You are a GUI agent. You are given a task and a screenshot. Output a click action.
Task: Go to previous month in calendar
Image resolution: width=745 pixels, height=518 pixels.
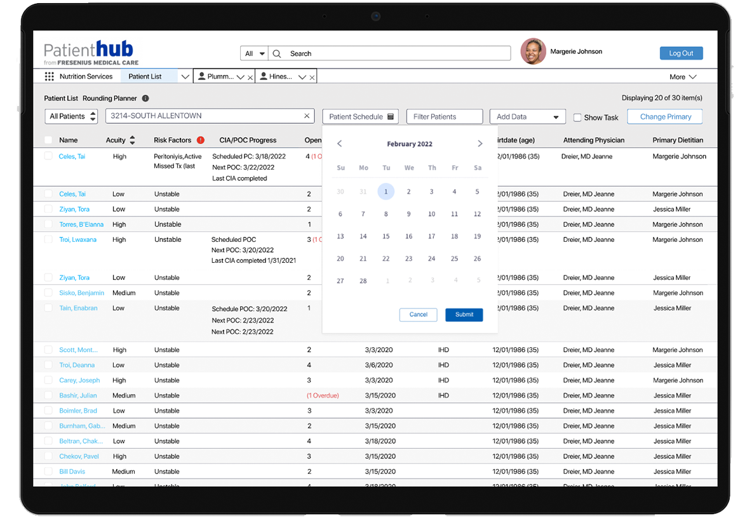click(x=340, y=144)
